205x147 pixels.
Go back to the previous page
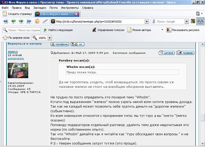(13, 21)
